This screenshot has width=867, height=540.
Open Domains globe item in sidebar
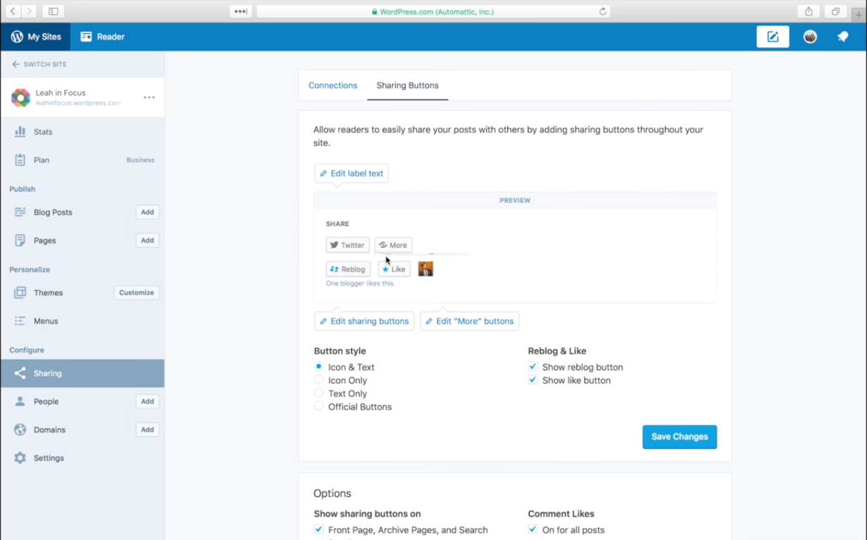(20, 429)
